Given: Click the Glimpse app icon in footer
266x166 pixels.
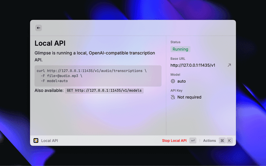Looking at the screenshot, I should tap(36, 140).
